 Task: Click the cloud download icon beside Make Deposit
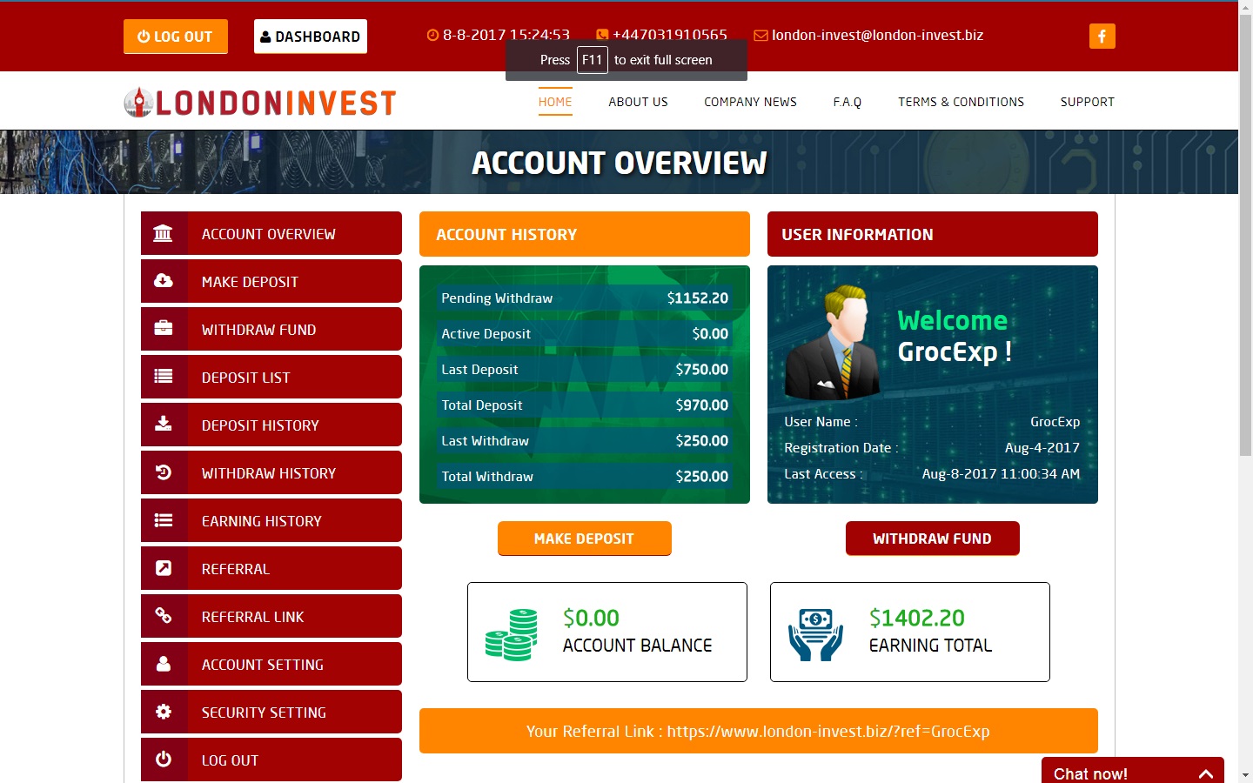click(163, 280)
